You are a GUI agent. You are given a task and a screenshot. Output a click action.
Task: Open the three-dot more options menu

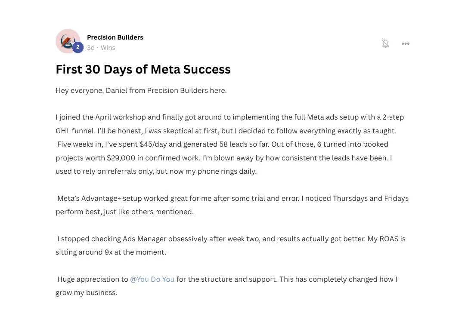tap(406, 43)
